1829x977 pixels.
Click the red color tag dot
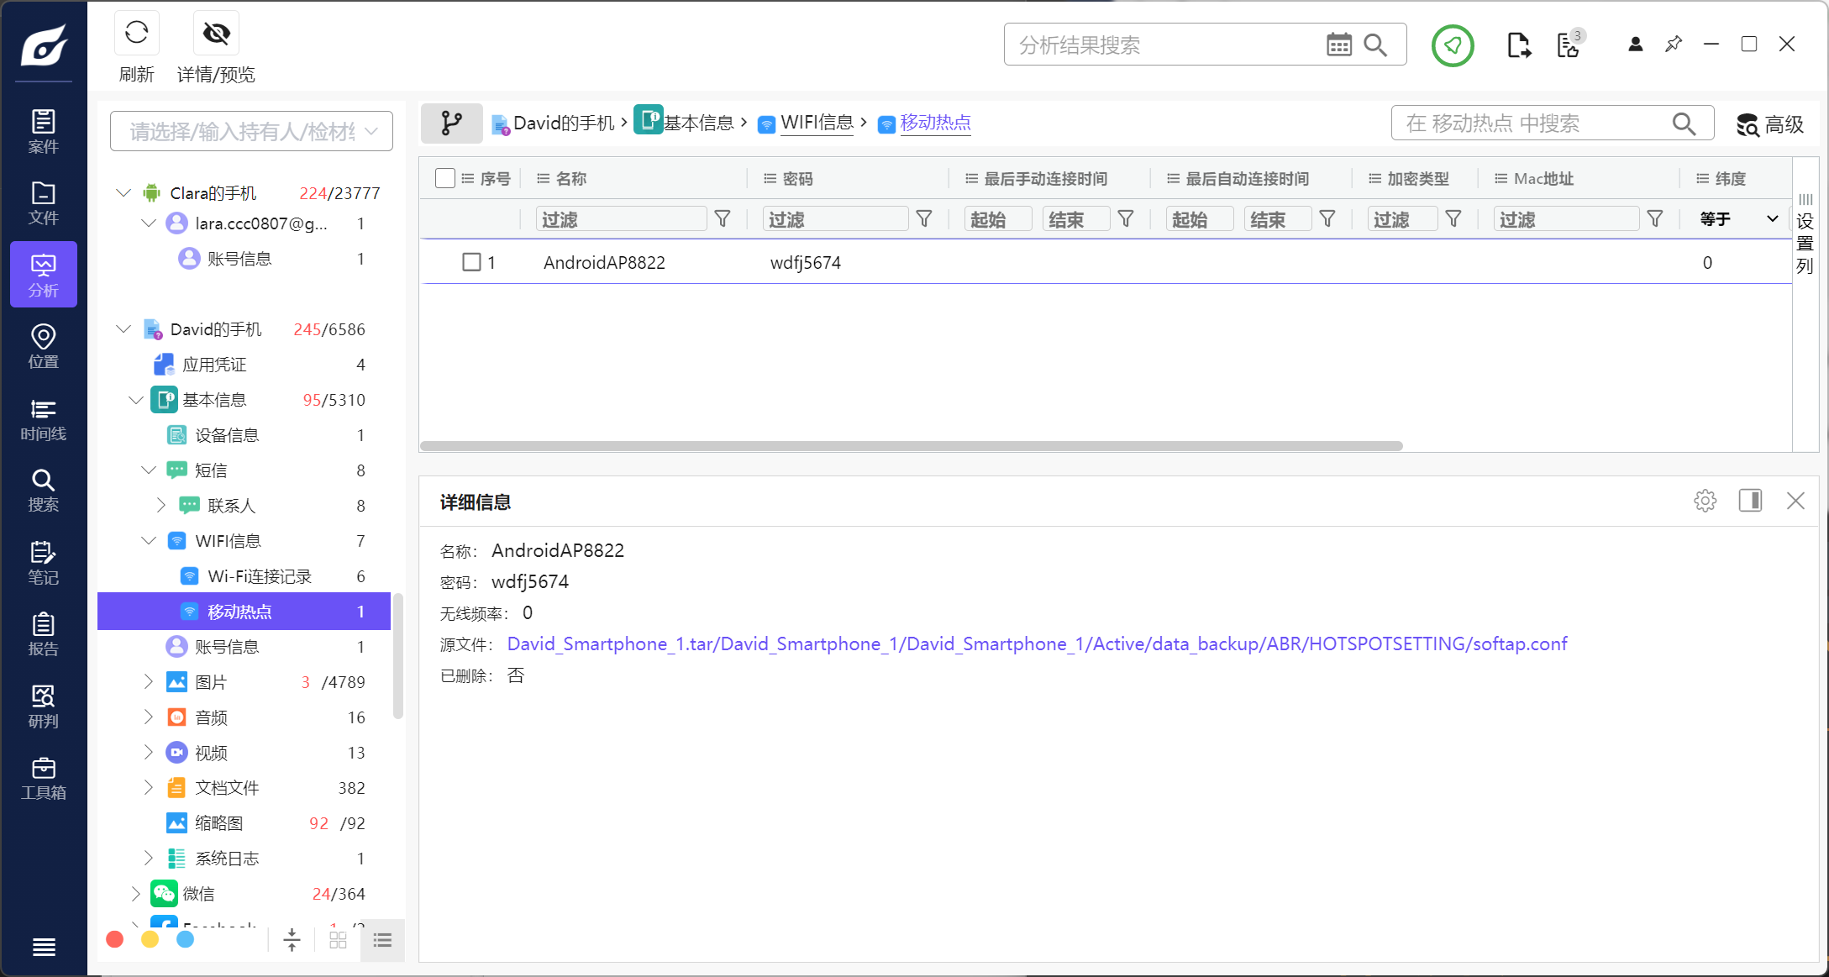tap(115, 939)
